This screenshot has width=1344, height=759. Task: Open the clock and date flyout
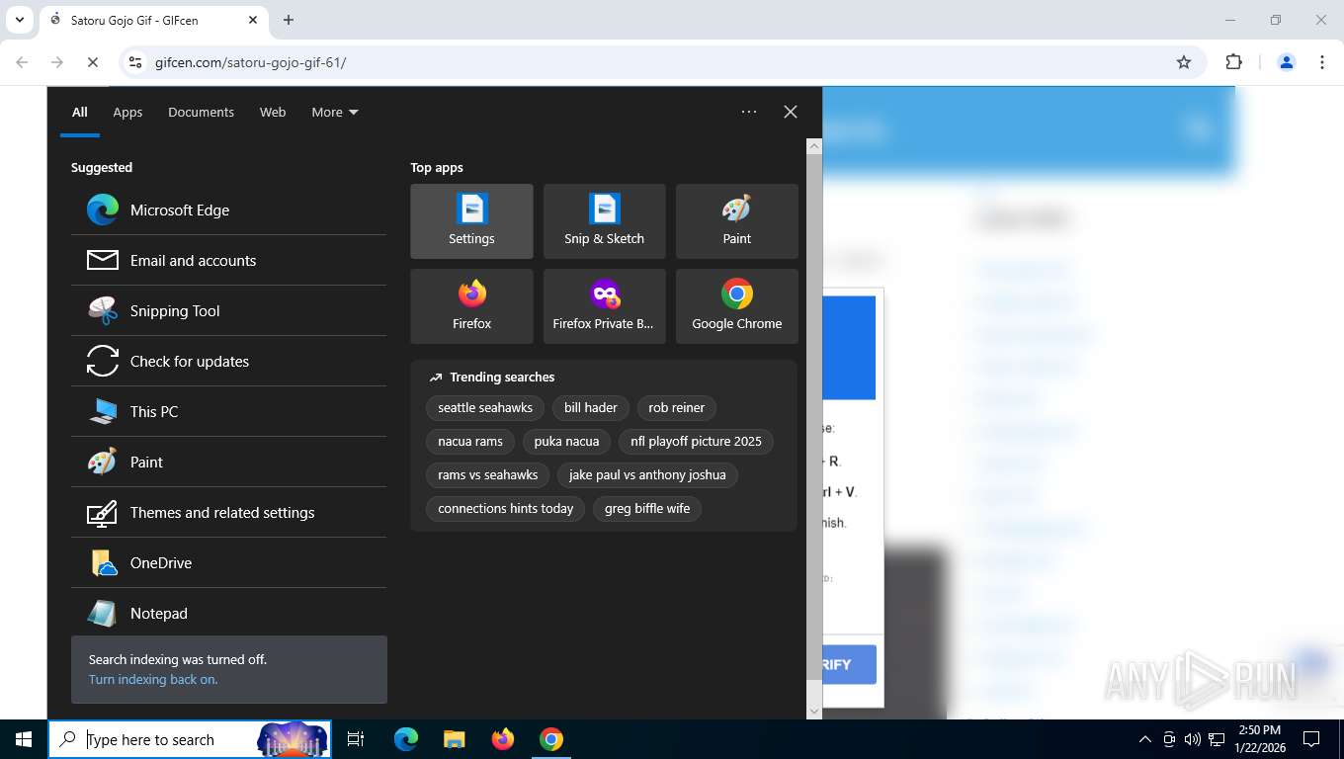1259,739
